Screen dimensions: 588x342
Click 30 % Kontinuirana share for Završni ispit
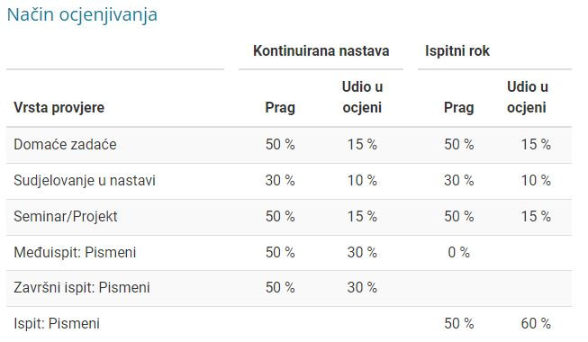click(x=362, y=288)
